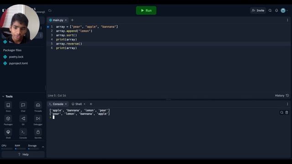The width and height of the screenshot is (292, 164).
Task: Close the Shell tab
Action: (84, 104)
